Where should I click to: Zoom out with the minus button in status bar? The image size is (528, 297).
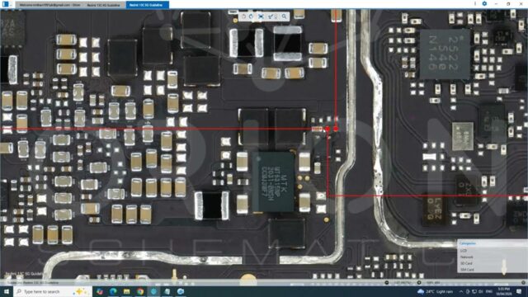click(387, 283)
